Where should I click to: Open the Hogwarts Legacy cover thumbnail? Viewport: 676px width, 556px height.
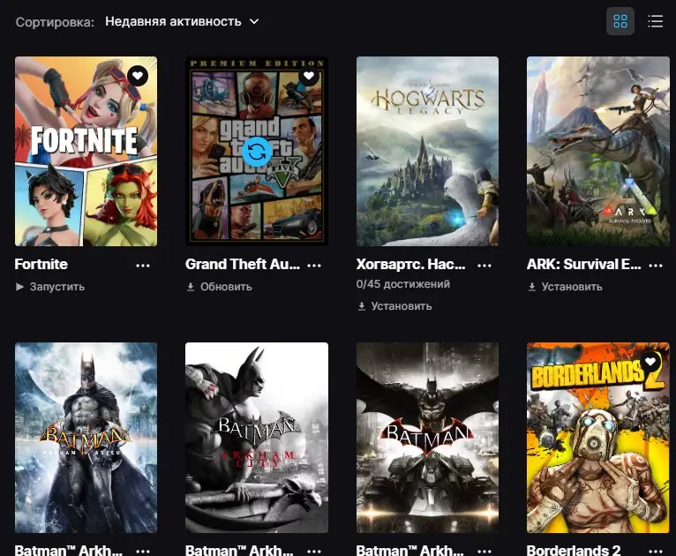click(427, 151)
